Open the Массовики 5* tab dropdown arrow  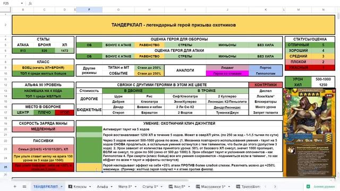click(229, 186)
